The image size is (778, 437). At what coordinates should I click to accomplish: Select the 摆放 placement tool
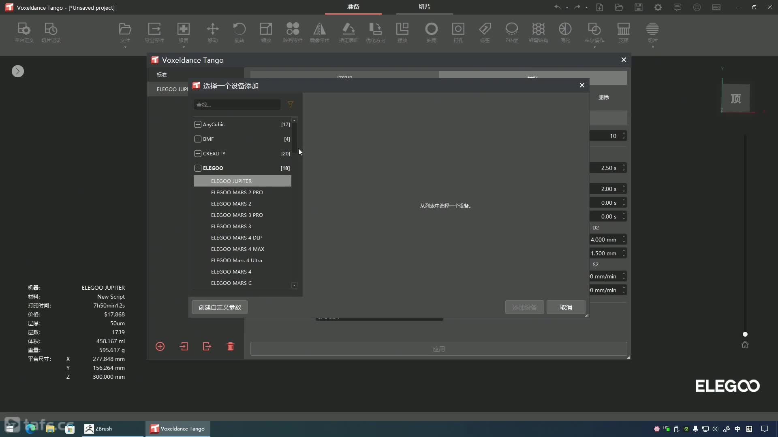coord(402,32)
